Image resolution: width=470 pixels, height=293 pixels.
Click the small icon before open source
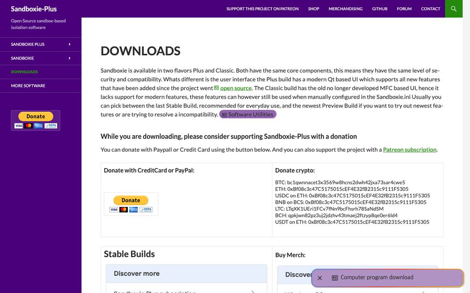(x=216, y=88)
